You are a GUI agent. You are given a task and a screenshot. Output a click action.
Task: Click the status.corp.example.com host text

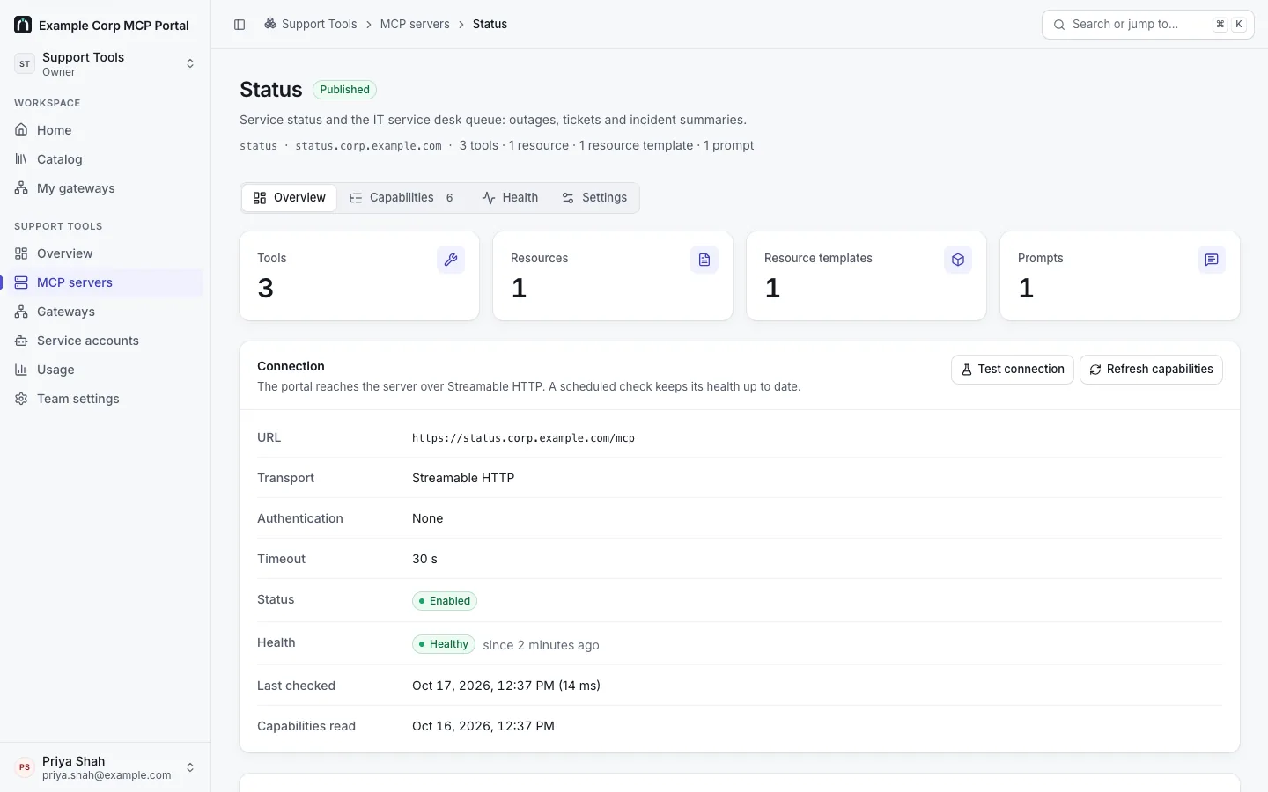pyautogui.click(x=368, y=146)
